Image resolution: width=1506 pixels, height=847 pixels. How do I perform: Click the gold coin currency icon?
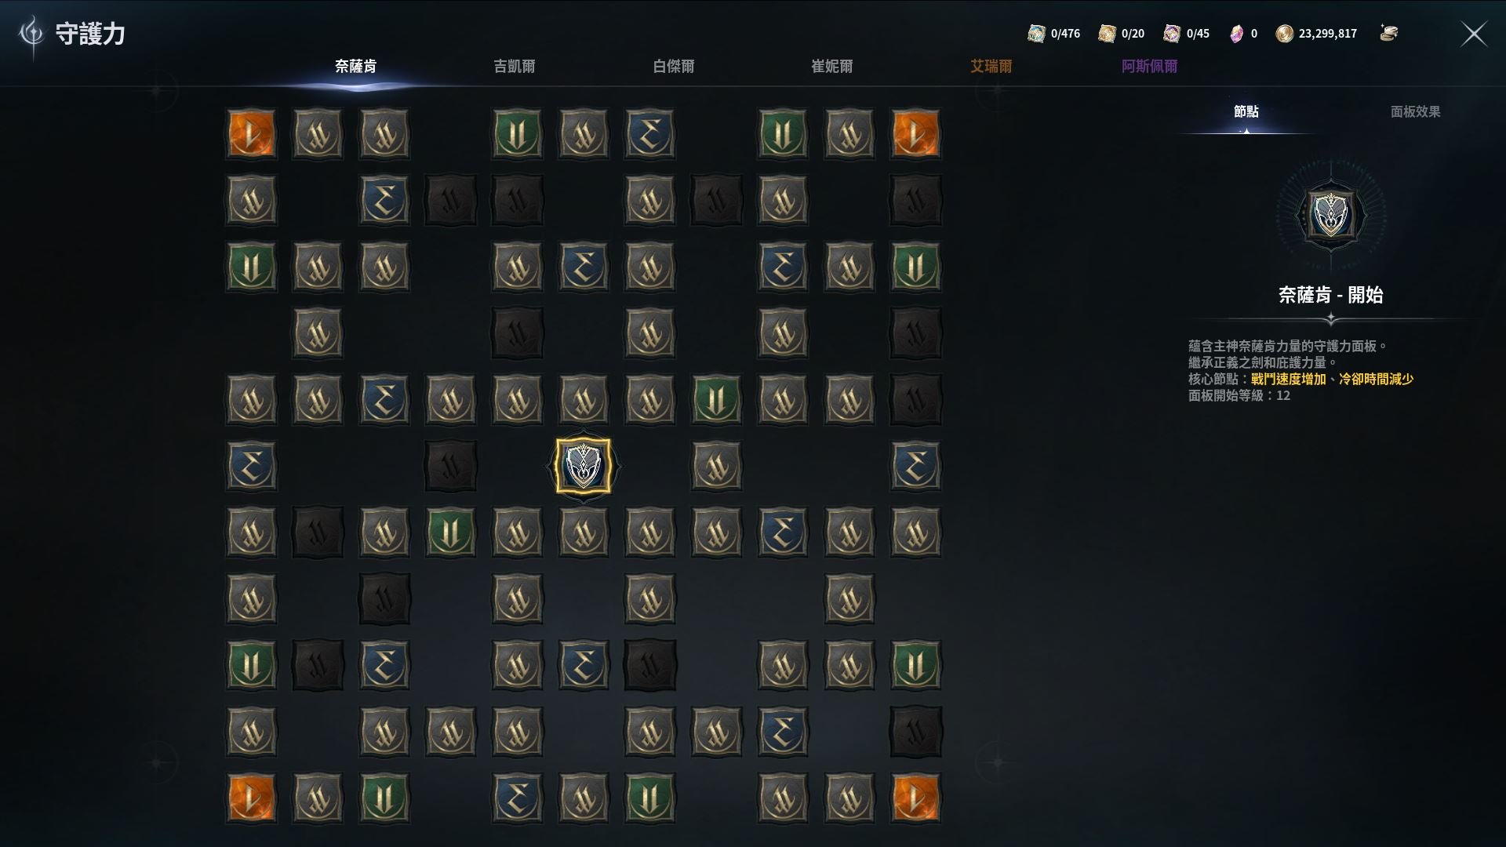coord(1284,34)
